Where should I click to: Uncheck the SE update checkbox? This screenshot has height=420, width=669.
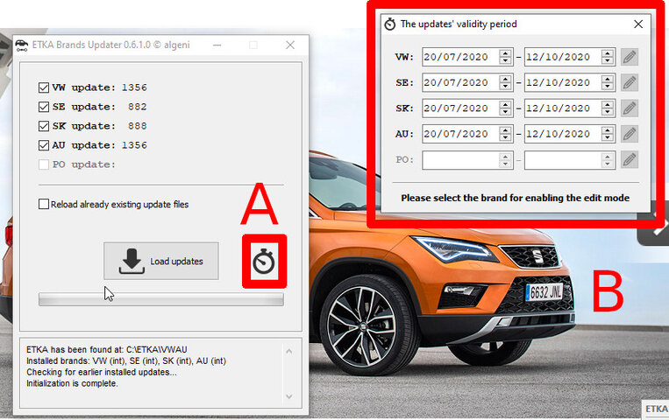coord(44,107)
